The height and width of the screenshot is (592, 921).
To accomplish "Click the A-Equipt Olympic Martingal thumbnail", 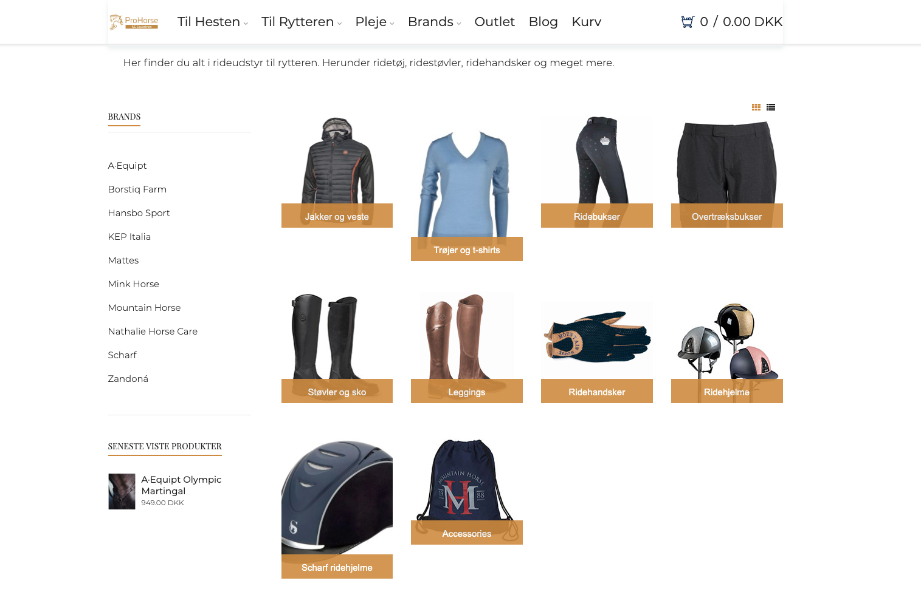I will pos(122,491).
